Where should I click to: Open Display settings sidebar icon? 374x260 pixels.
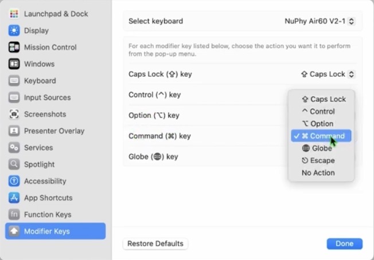(x=14, y=30)
